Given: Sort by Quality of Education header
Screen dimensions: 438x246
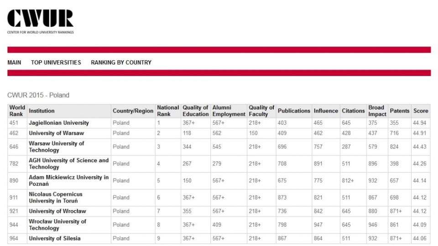Looking at the screenshot, I should tap(196, 111).
